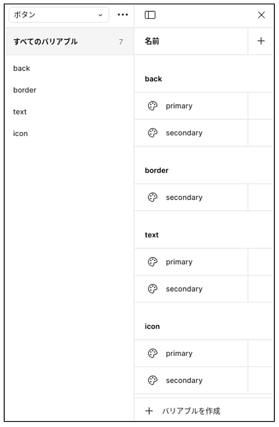Click the border group heading in table
This screenshot has width=279, height=427.
[157, 171]
